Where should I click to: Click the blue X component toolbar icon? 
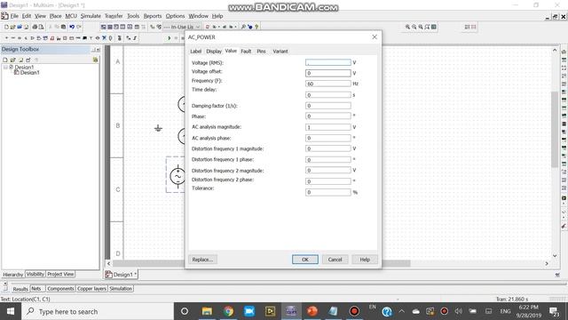coord(104,37)
